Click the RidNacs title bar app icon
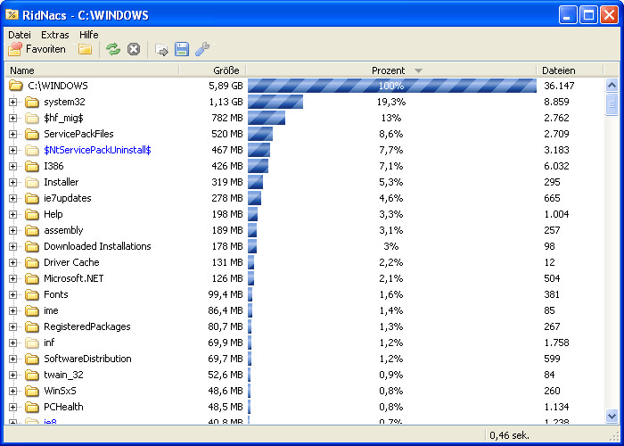Screen dimensions: 624x446 tap(12, 15)
